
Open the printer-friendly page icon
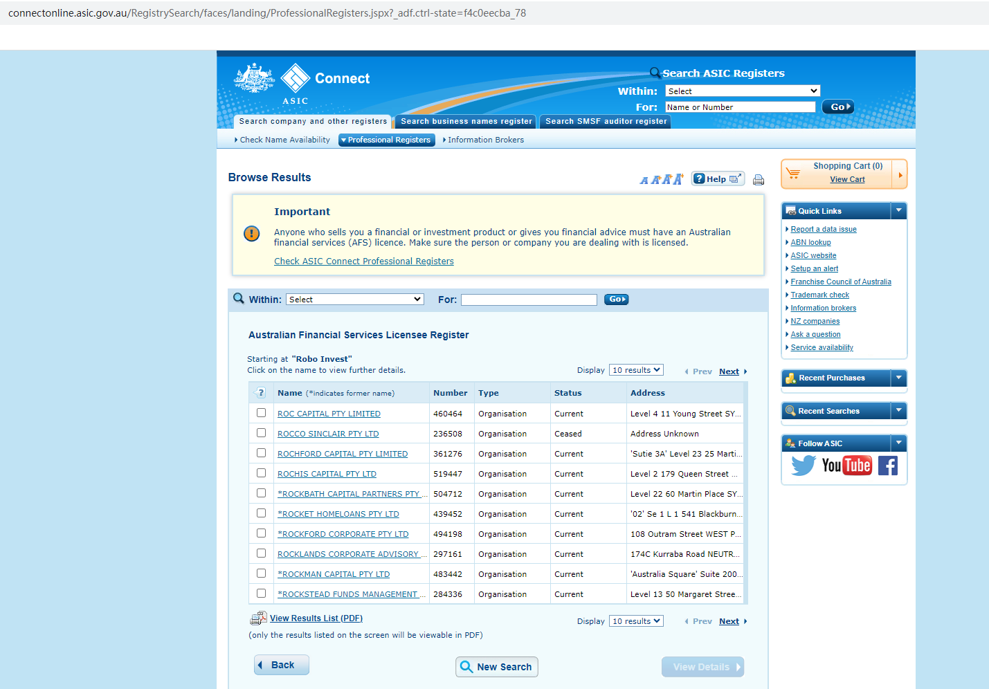(759, 180)
